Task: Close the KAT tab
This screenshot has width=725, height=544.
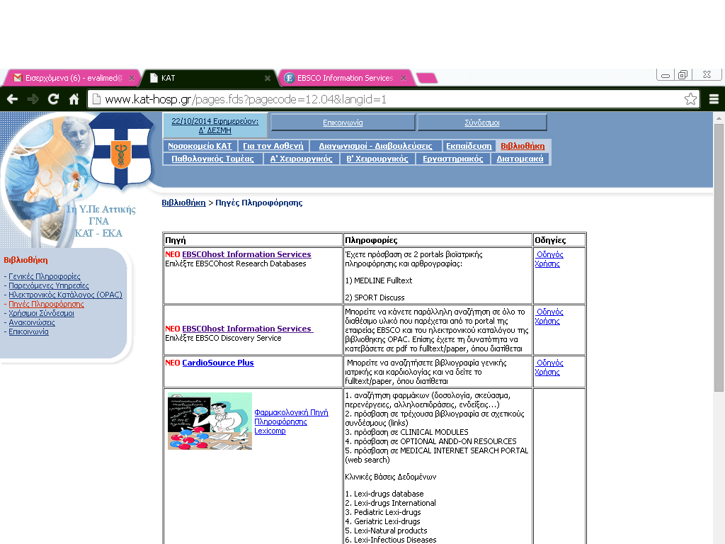Action: point(267,78)
